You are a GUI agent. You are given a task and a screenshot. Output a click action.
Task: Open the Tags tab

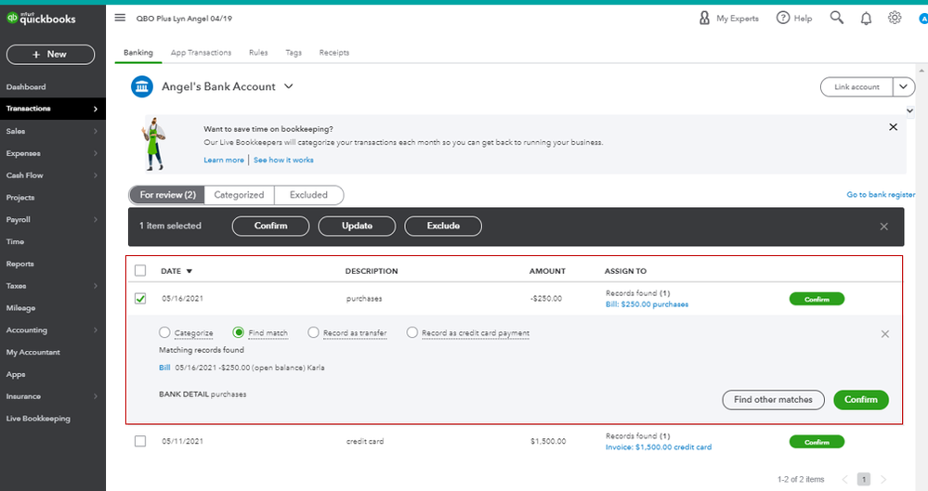pyautogui.click(x=294, y=53)
